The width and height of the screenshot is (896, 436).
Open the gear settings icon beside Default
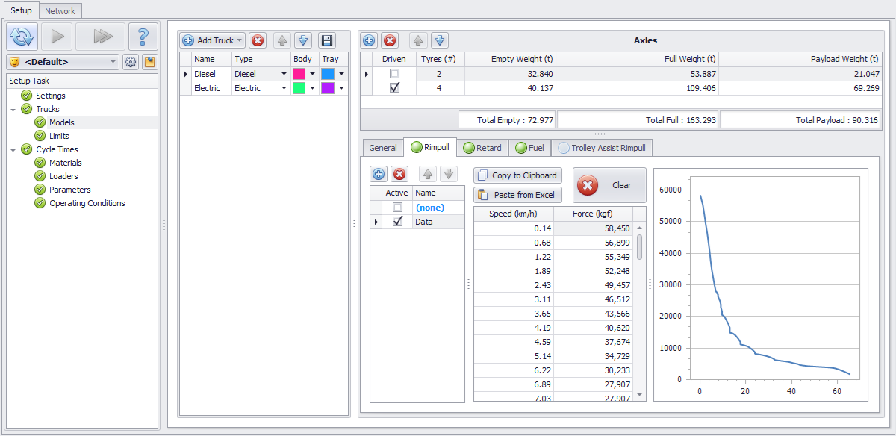tap(131, 62)
